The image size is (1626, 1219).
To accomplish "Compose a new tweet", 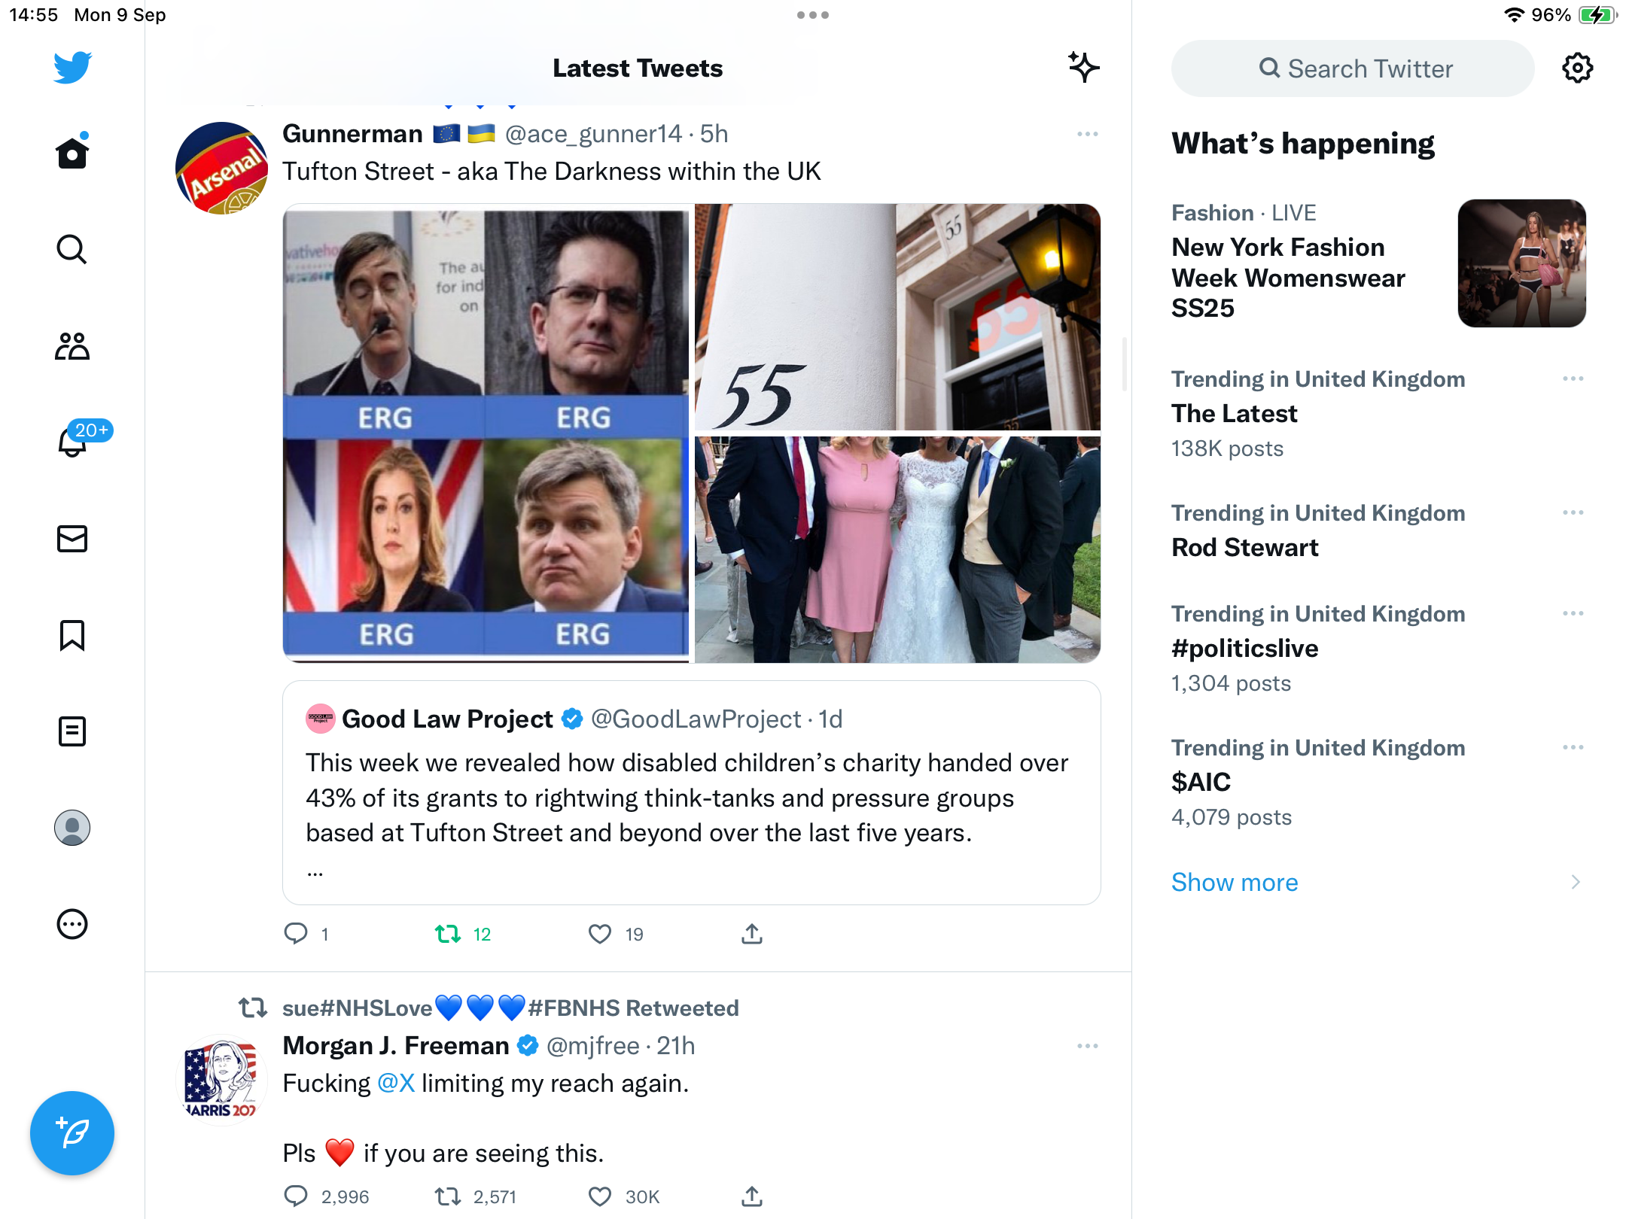I will (x=72, y=1133).
